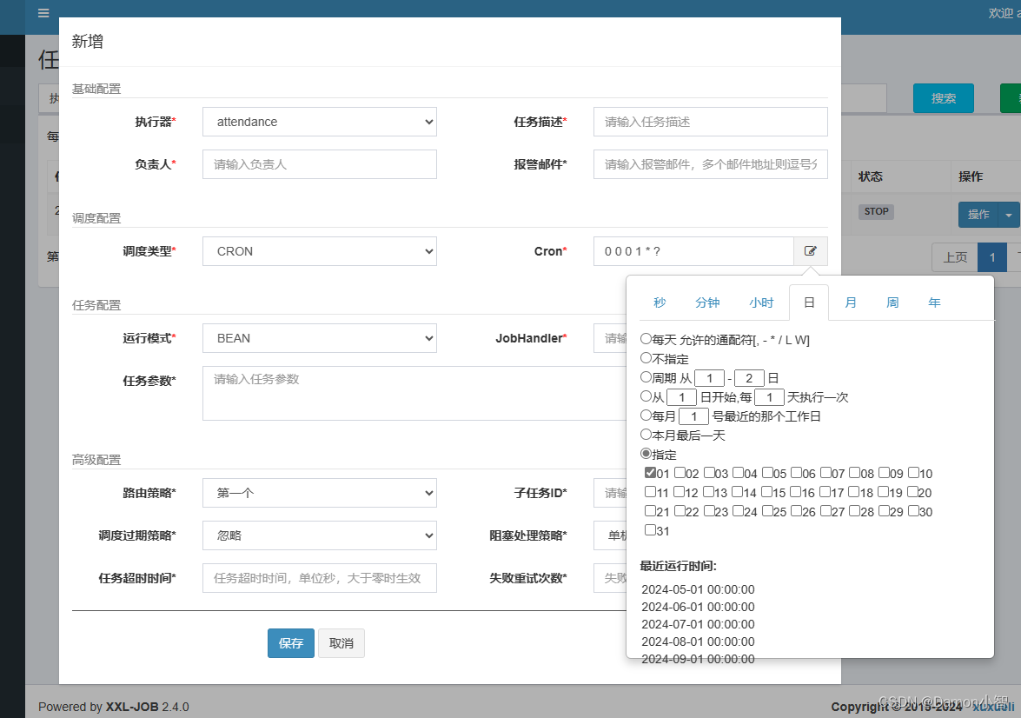Check day 31 checkbox
Screen dimensions: 1021x718
(x=650, y=529)
